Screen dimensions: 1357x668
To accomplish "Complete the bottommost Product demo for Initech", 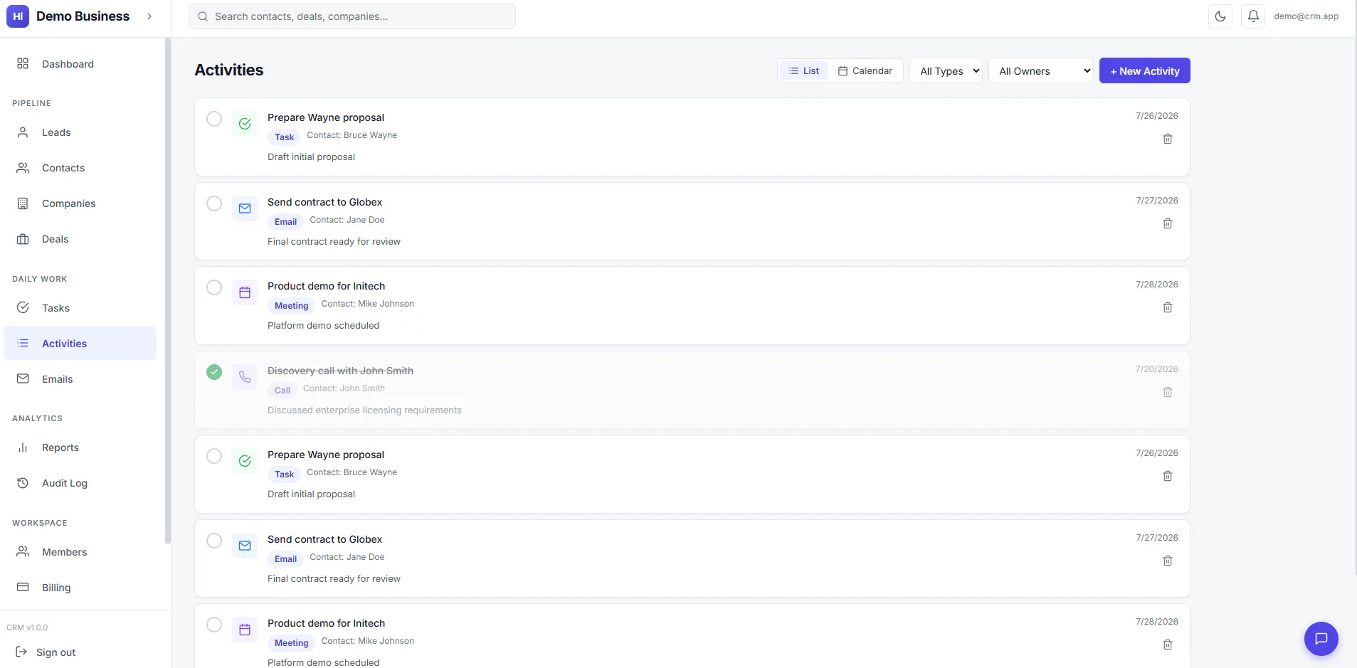I will click(214, 625).
